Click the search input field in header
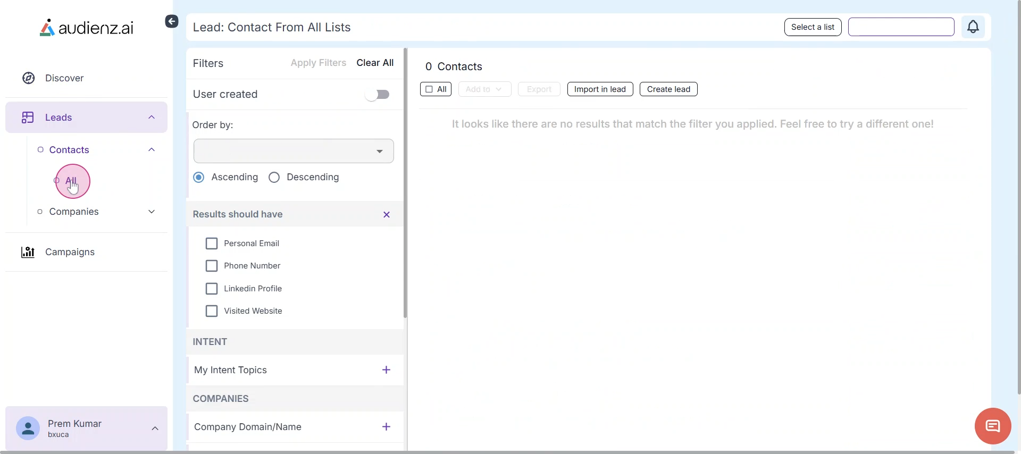Screen dimensions: 1021x454 pyautogui.click(x=901, y=27)
